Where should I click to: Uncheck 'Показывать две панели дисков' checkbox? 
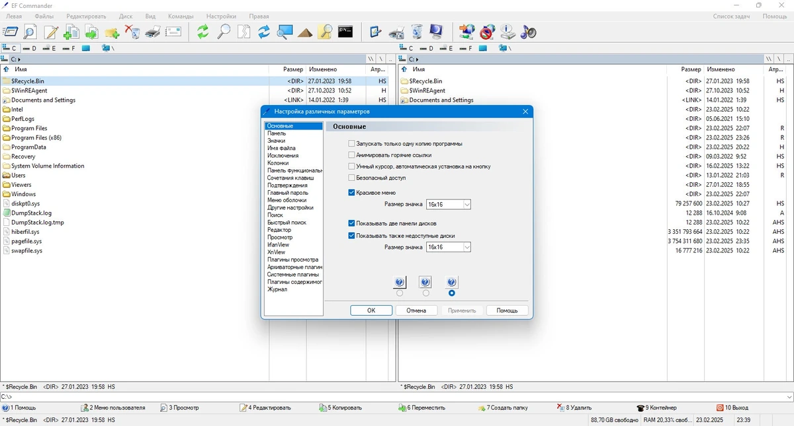tap(352, 223)
